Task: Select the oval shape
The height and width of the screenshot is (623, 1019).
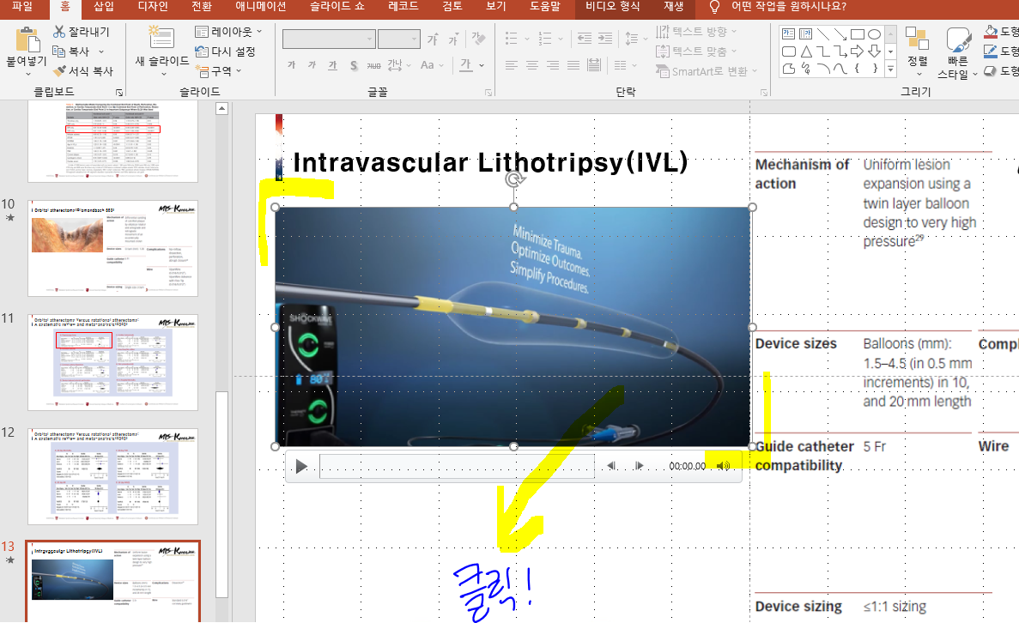Action: pyautogui.click(x=874, y=33)
